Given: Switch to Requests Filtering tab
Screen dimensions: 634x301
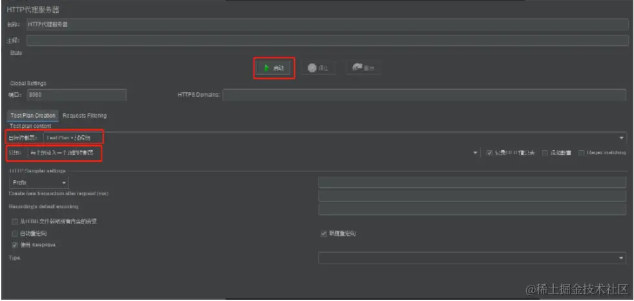Looking at the screenshot, I should pos(85,116).
